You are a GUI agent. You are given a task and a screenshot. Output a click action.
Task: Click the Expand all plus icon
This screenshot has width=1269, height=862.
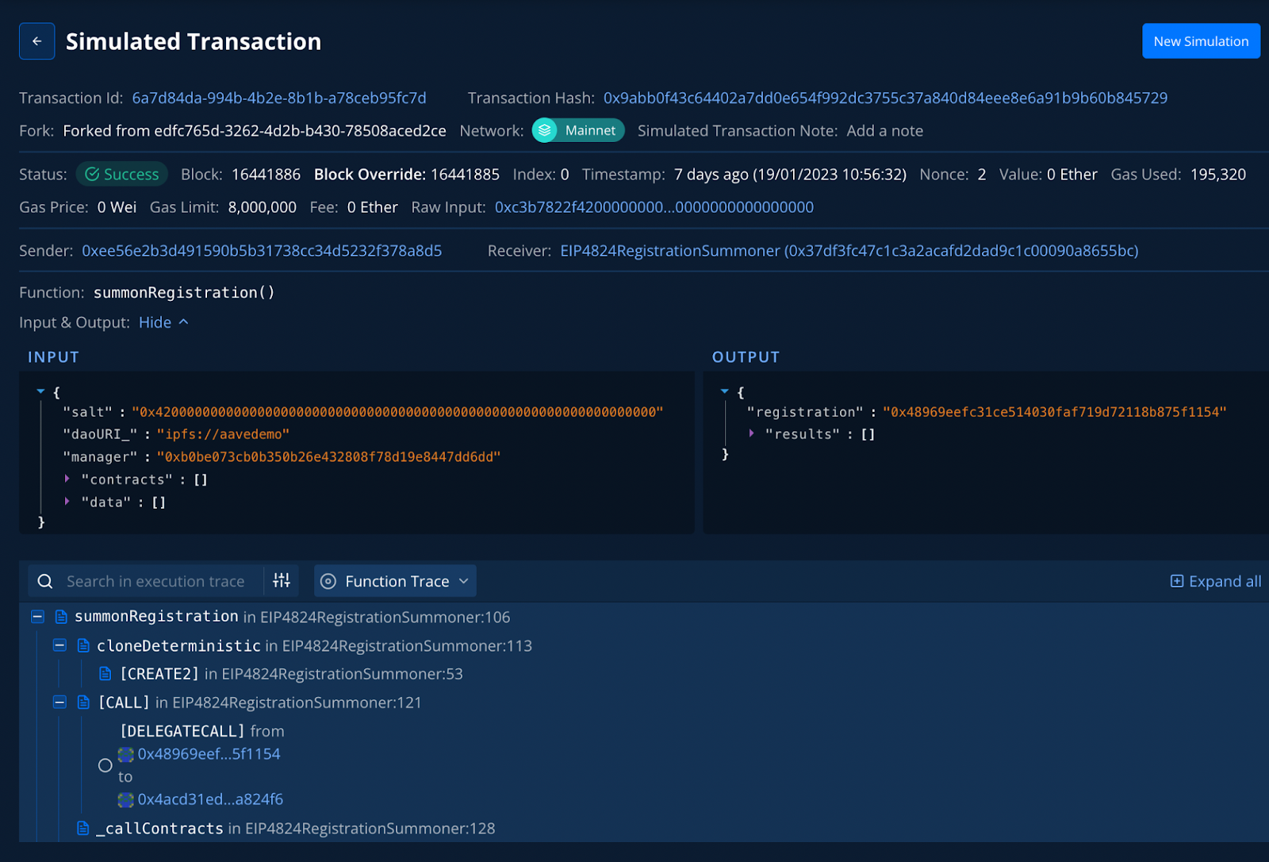tap(1177, 581)
